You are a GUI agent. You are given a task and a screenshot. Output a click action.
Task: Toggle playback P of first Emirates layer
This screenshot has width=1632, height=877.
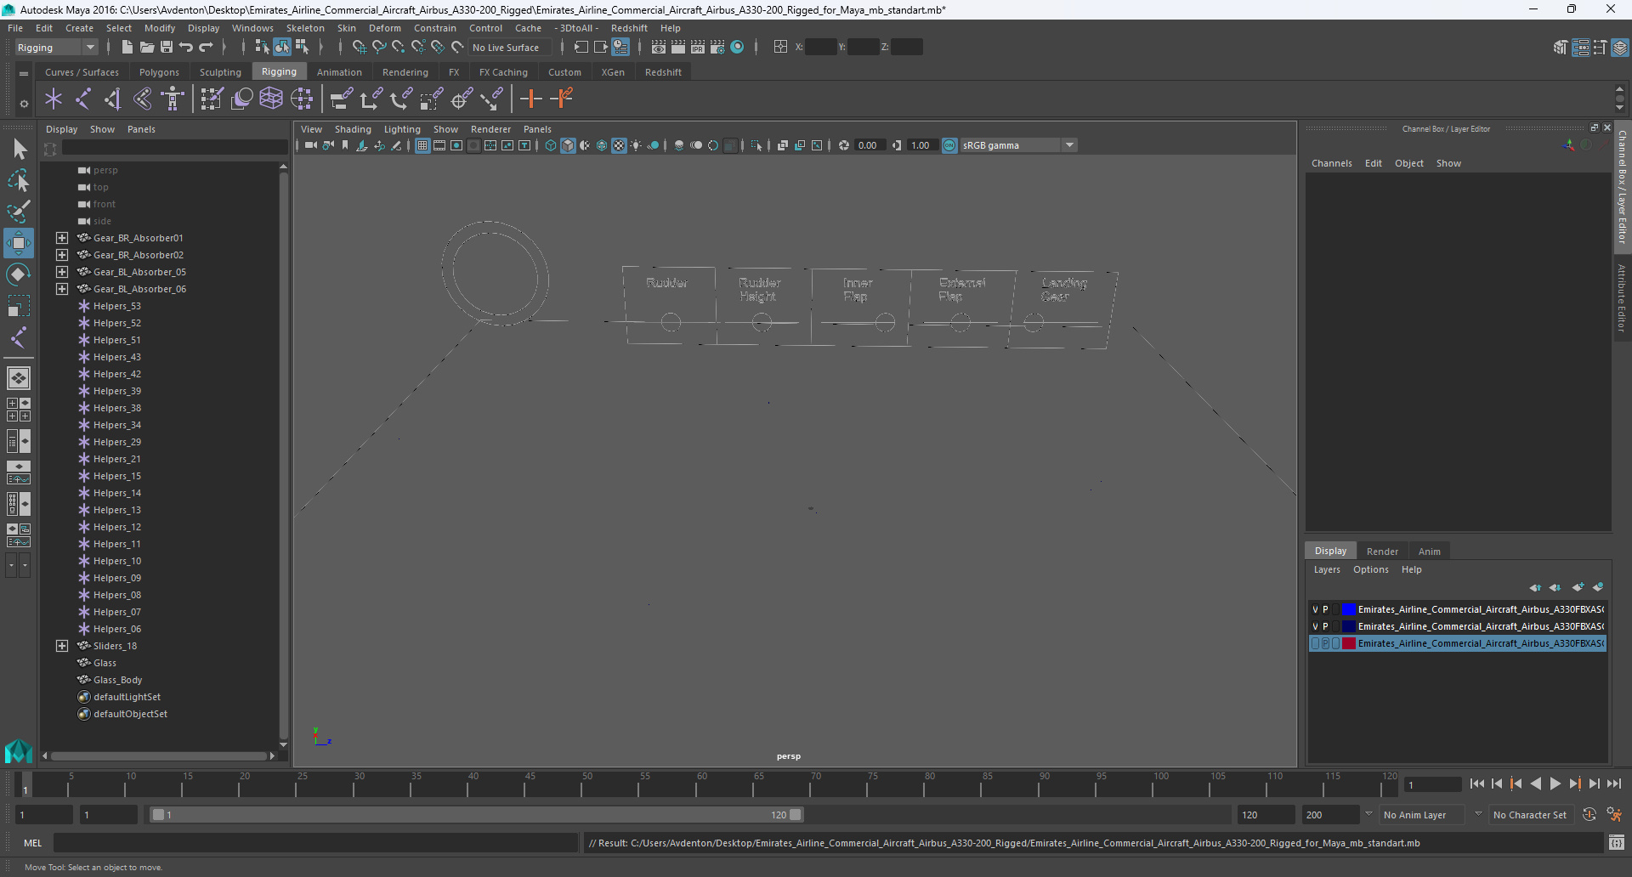[x=1325, y=609]
